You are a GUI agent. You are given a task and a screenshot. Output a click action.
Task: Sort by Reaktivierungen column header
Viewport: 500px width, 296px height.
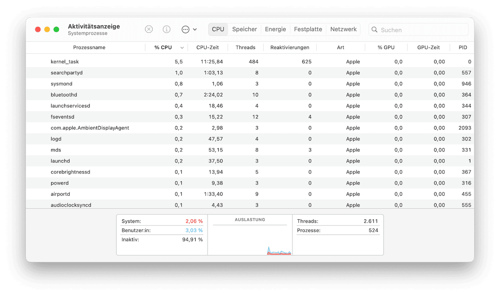point(290,47)
